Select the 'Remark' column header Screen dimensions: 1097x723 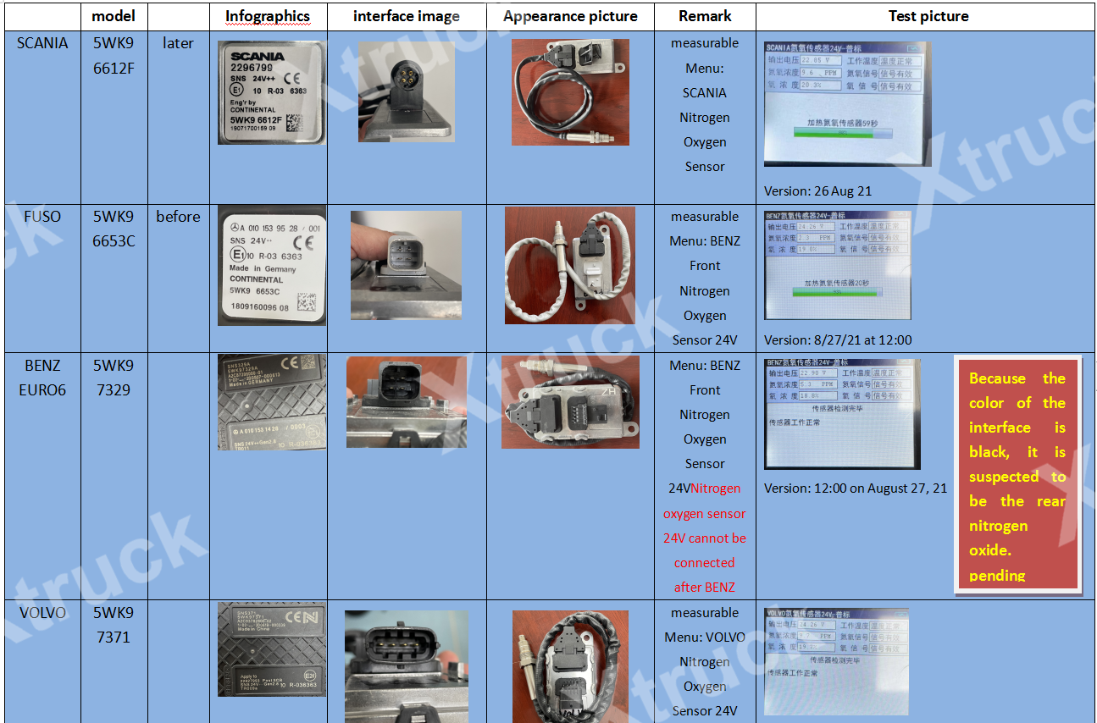coord(705,16)
